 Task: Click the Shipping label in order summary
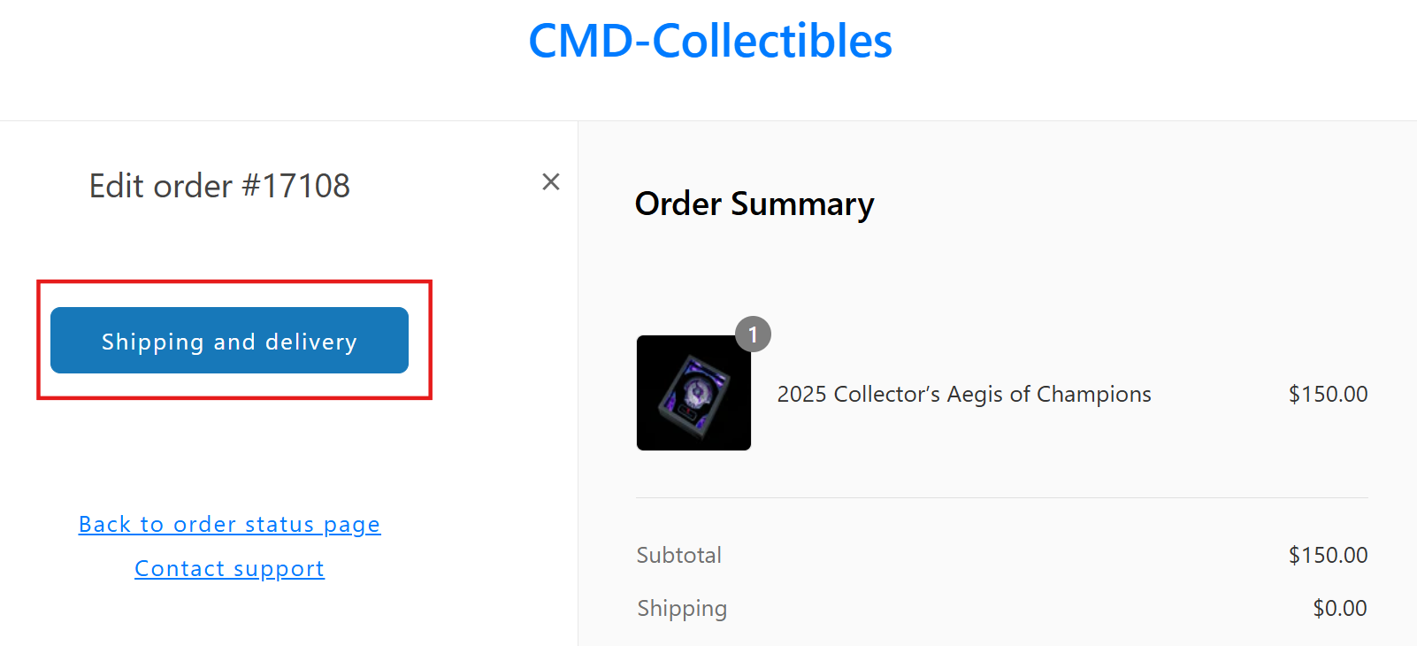pos(681,608)
